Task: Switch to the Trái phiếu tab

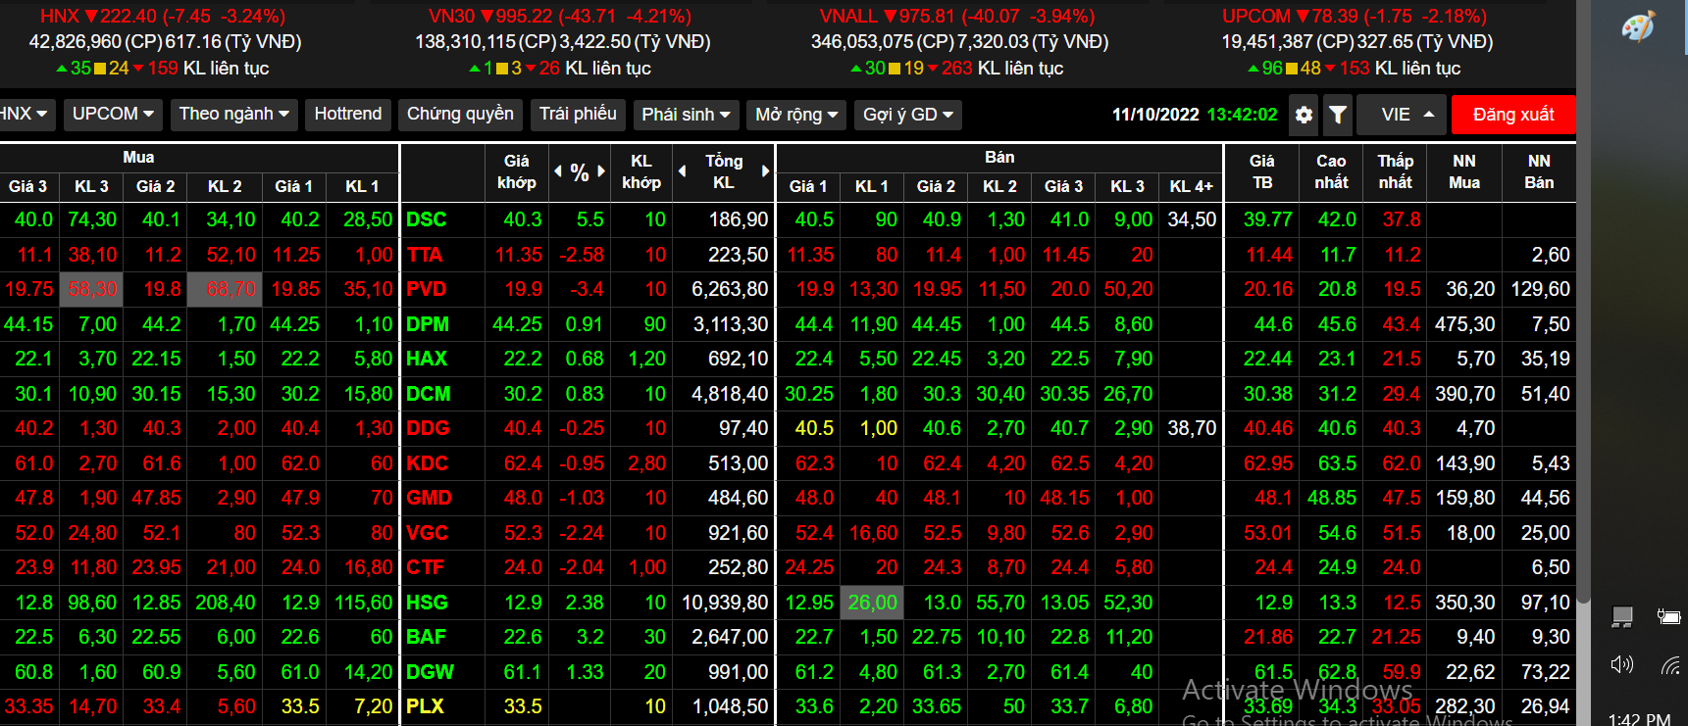Action: coord(578,115)
